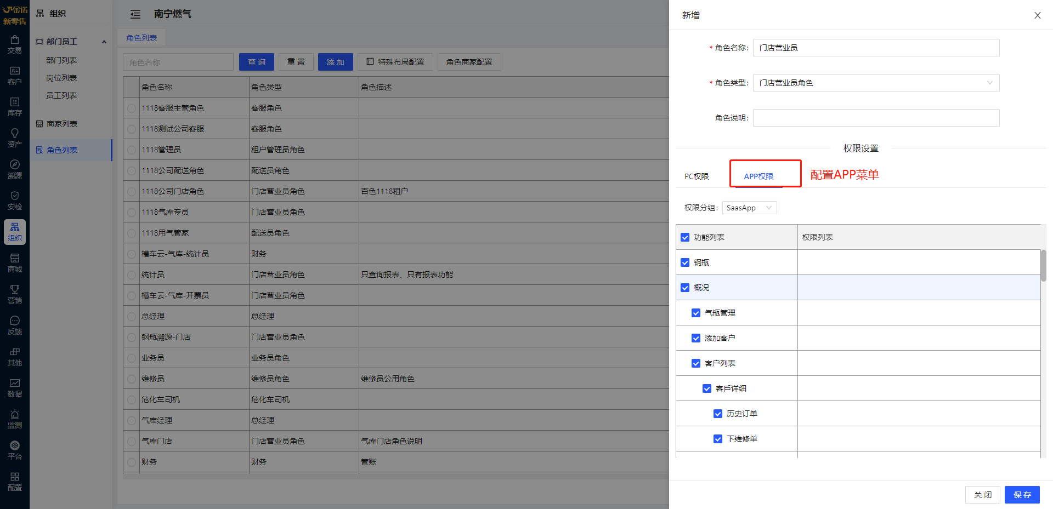
Task: Click the 重置 reset button
Action: [296, 62]
